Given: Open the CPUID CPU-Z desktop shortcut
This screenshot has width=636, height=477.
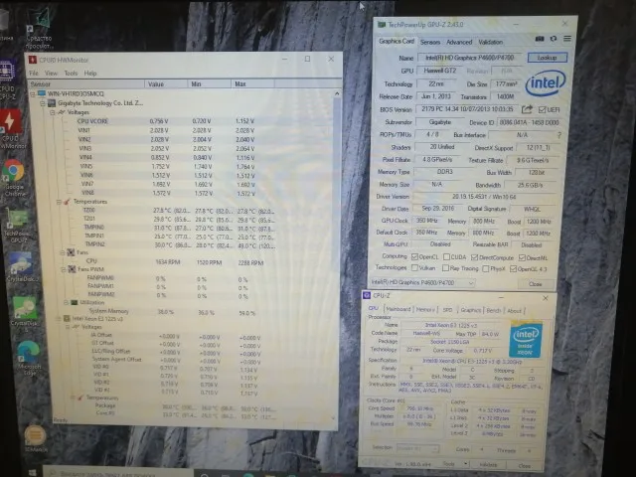Looking at the screenshot, I should 7,79.
